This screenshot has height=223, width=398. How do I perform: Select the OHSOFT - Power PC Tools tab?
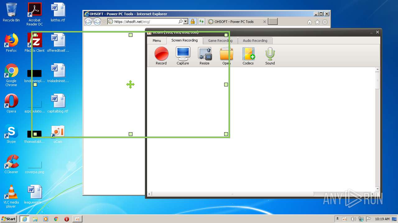point(237,22)
